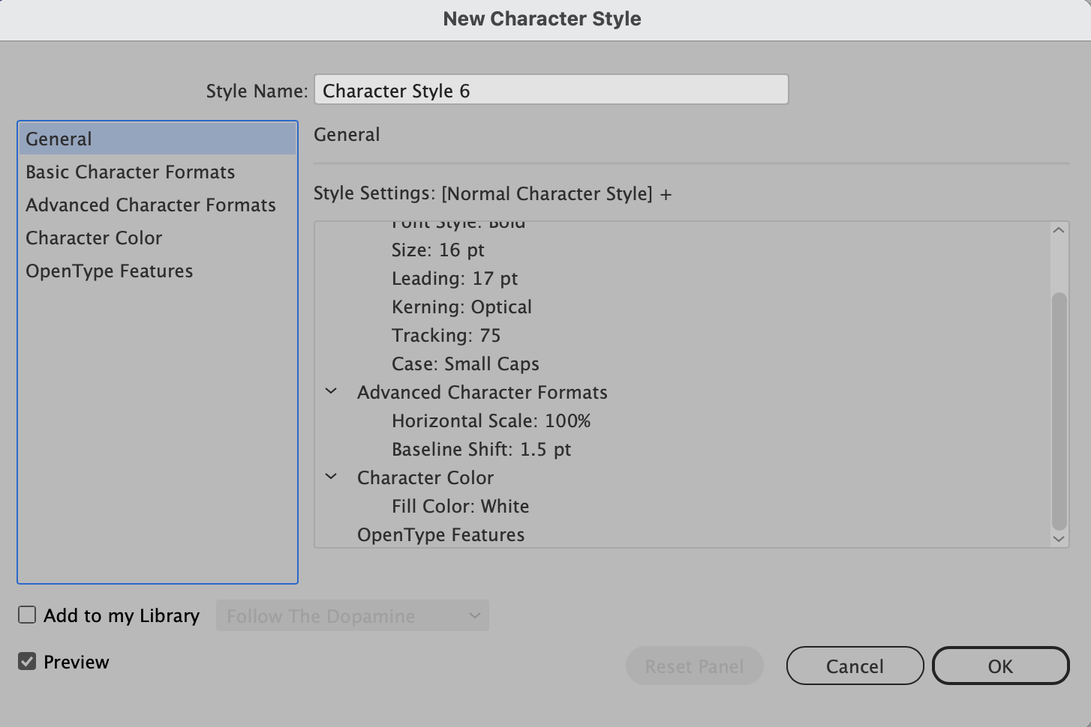Select Basic Character Formats in the sidebar
1091x727 pixels.
coord(130,172)
